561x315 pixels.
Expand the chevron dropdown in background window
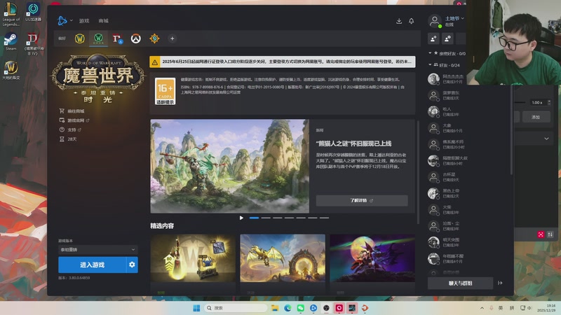(x=546, y=139)
